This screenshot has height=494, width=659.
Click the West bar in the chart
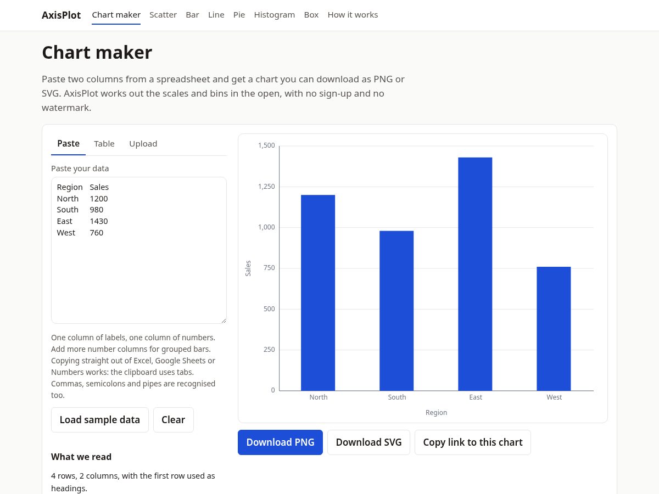[554, 329]
